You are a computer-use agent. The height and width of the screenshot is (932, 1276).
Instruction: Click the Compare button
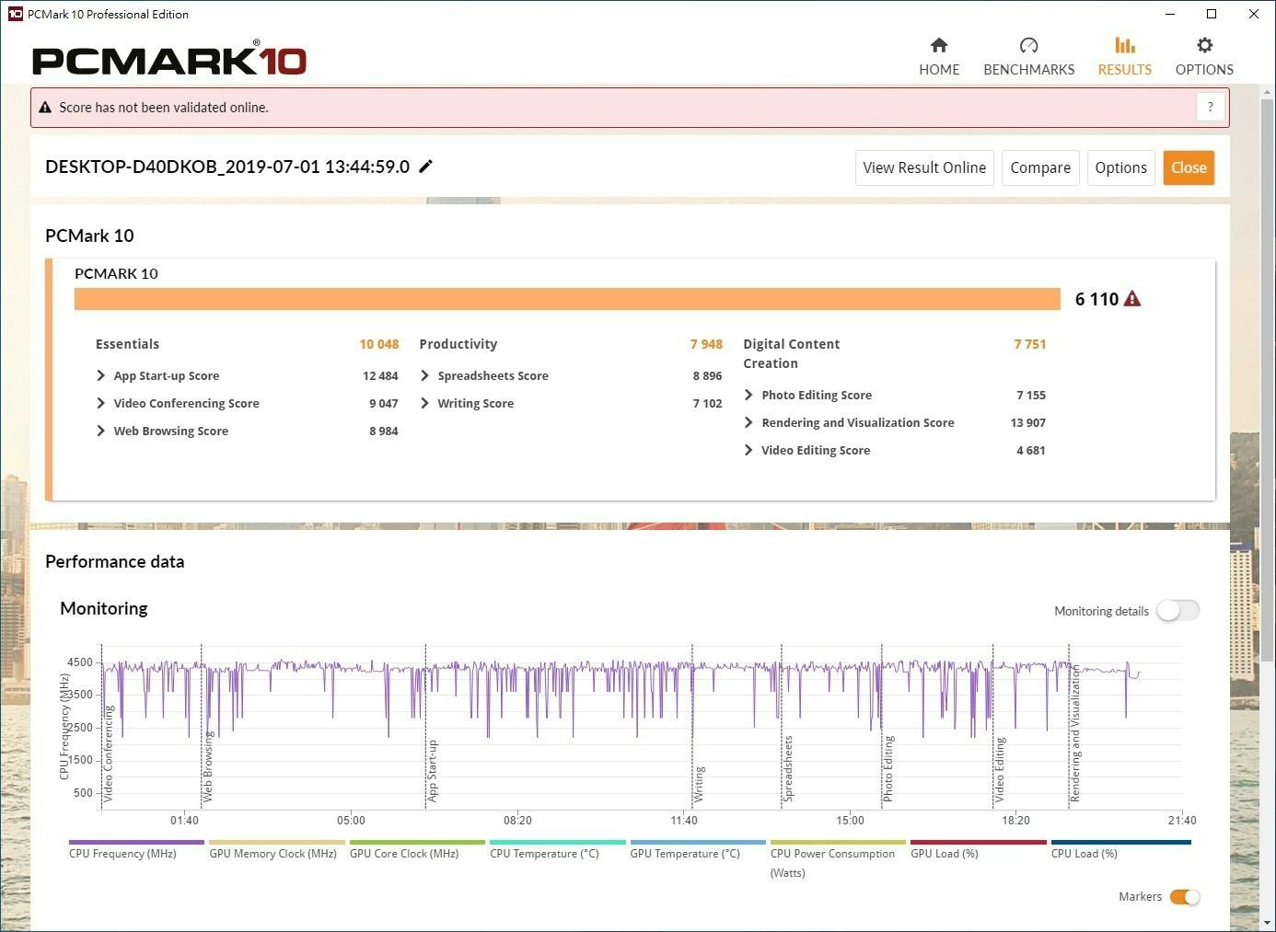click(x=1040, y=167)
